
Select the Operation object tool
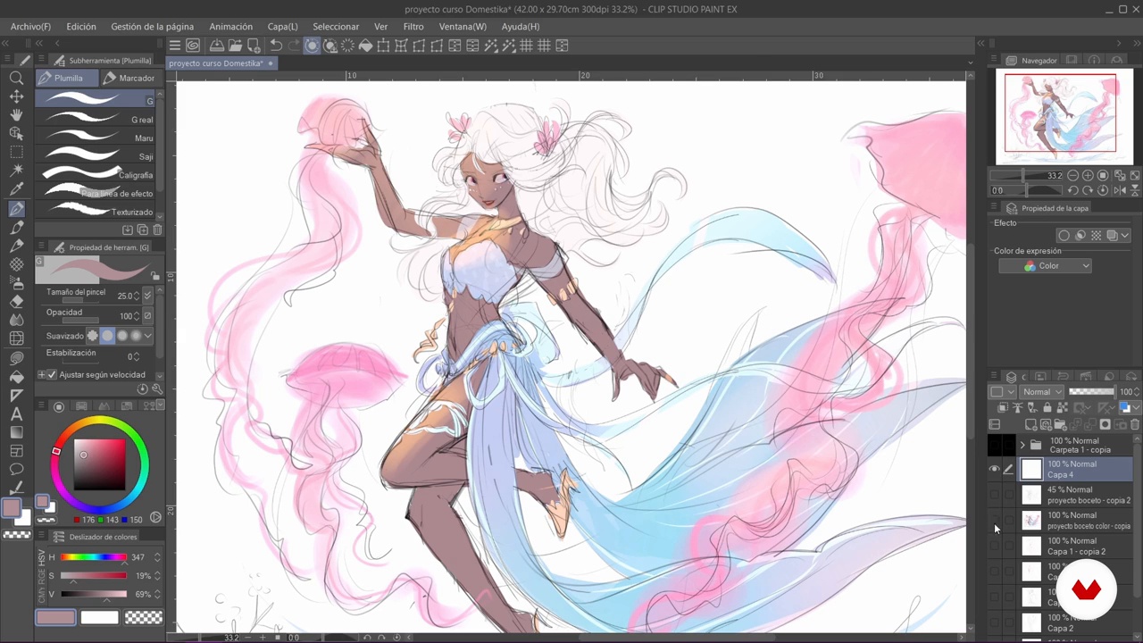pos(16,133)
